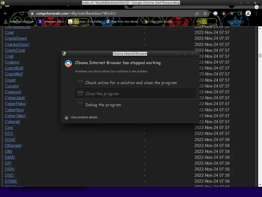The width and height of the screenshot is (262, 197).
Task: Click the date in the DSNX/ row
Action: point(212,181)
